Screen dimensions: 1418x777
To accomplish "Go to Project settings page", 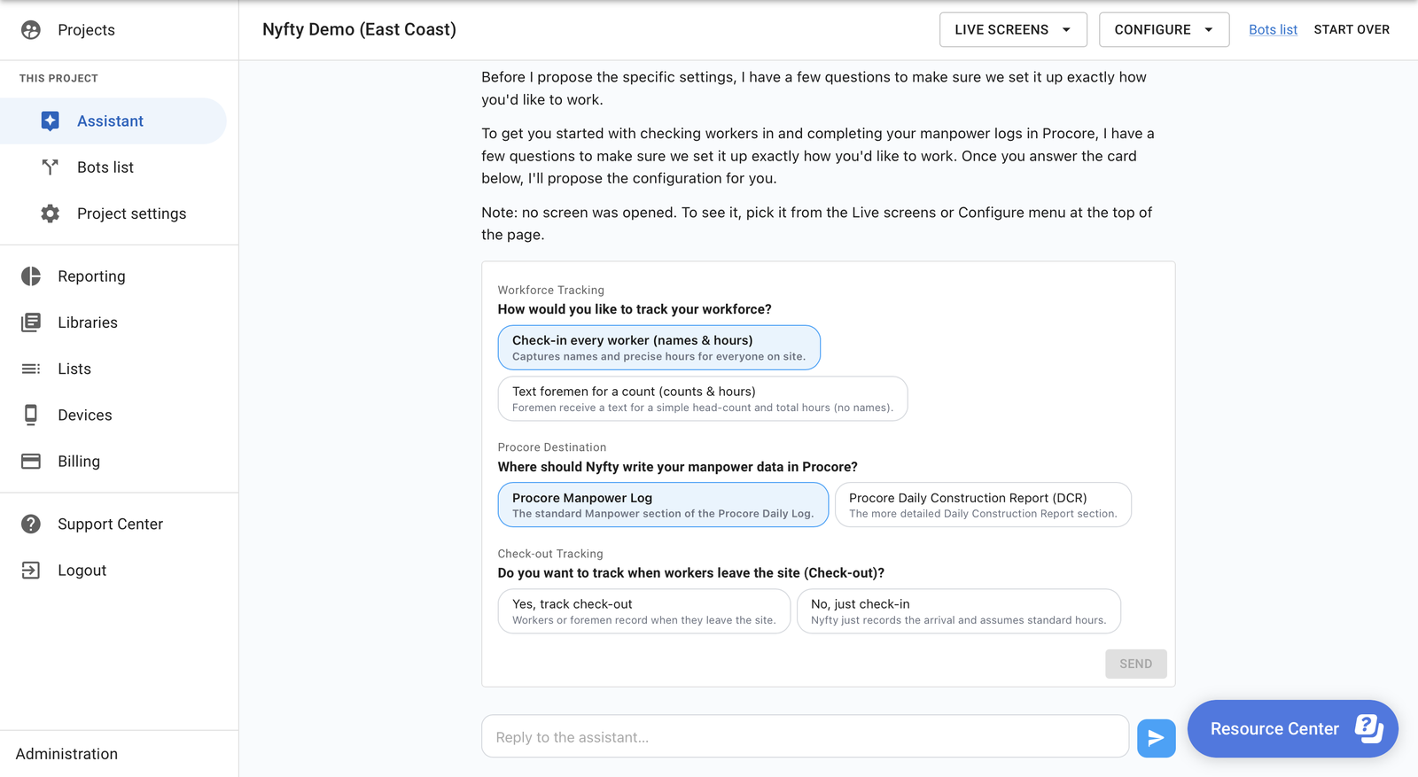I will click(113, 214).
